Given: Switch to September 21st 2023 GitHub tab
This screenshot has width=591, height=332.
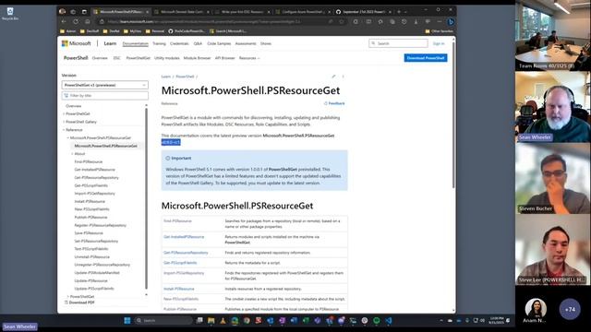Looking at the screenshot, I should point(363,12).
